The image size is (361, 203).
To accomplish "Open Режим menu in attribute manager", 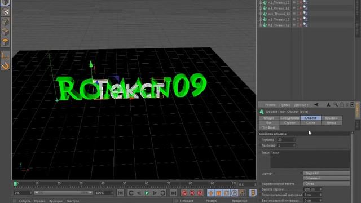I will point(270,105).
